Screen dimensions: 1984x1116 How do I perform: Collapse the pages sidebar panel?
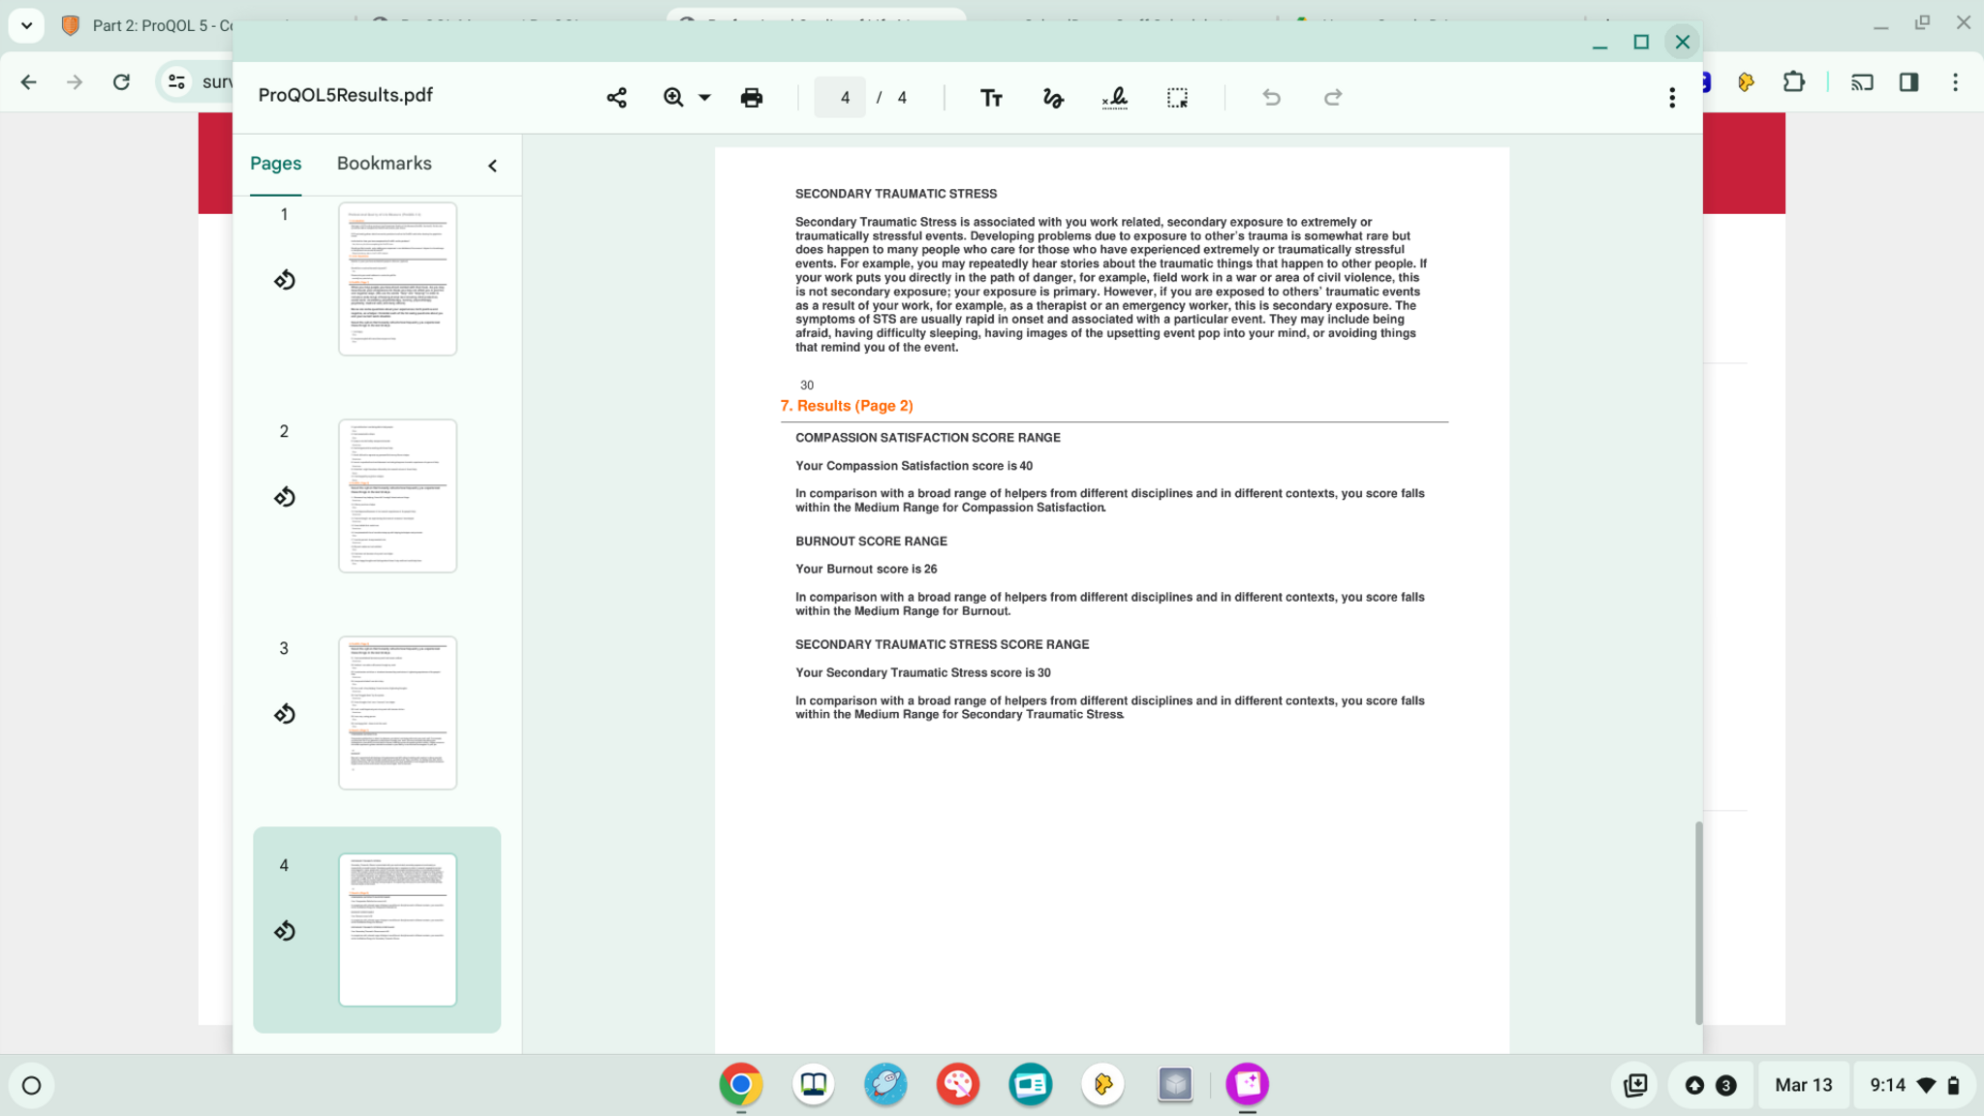click(x=492, y=166)
